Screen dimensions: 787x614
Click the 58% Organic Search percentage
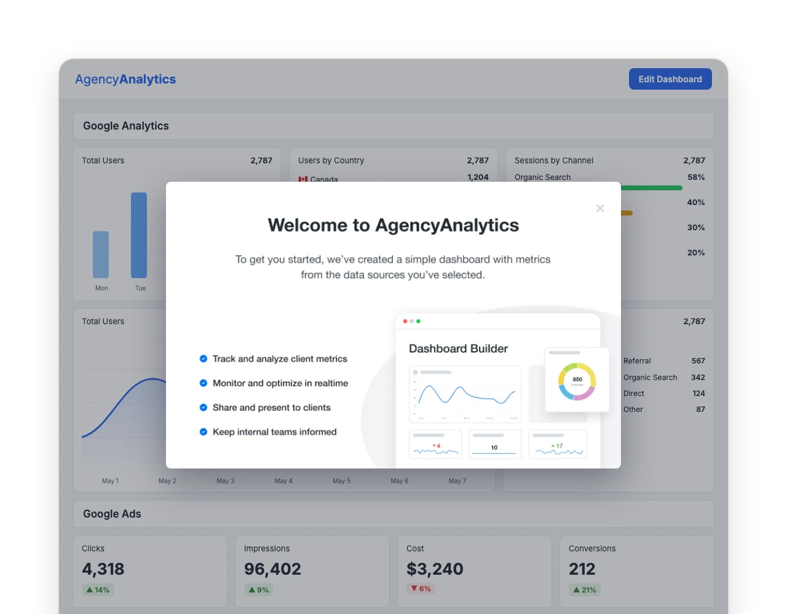click(696, 177)
